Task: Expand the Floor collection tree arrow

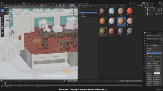Action: [x=146, y=11]
